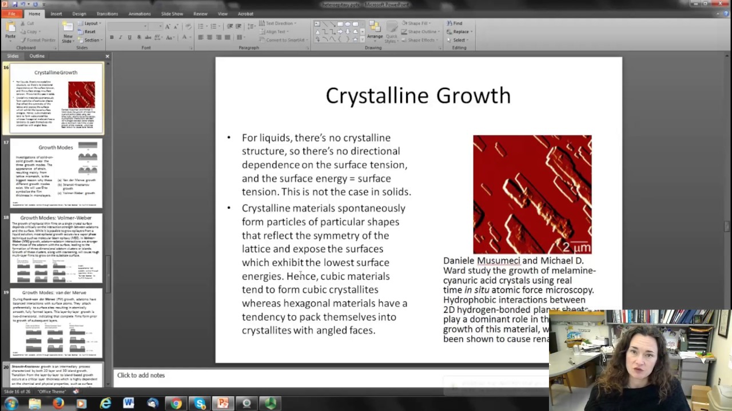The height and width of the screenshot is (411, 732).
Task: Open Google Chrome from the taskbar
Action: tap(176, 404)
